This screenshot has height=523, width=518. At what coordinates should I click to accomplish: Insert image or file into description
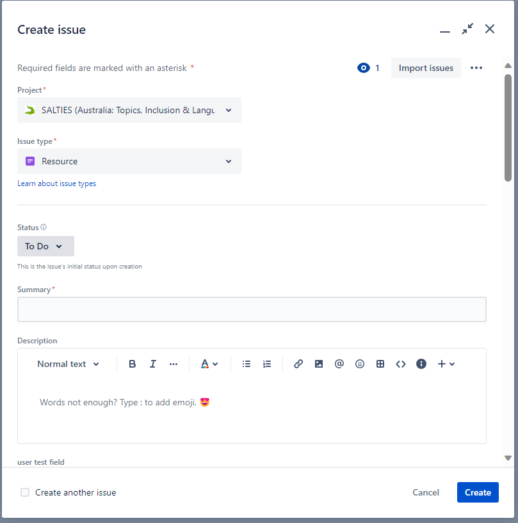pos(319,364)
